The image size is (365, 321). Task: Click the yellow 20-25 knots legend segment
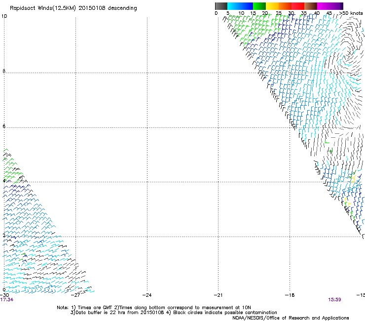click(272, 6)
